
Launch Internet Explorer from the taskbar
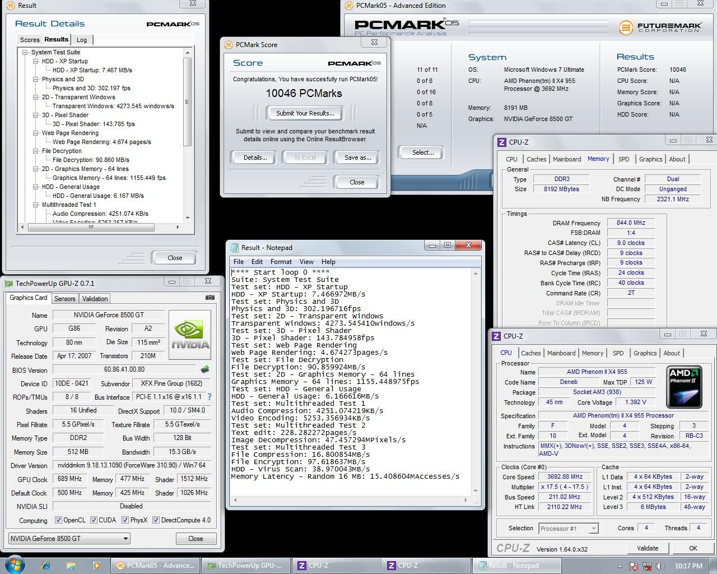coord(46,566)
